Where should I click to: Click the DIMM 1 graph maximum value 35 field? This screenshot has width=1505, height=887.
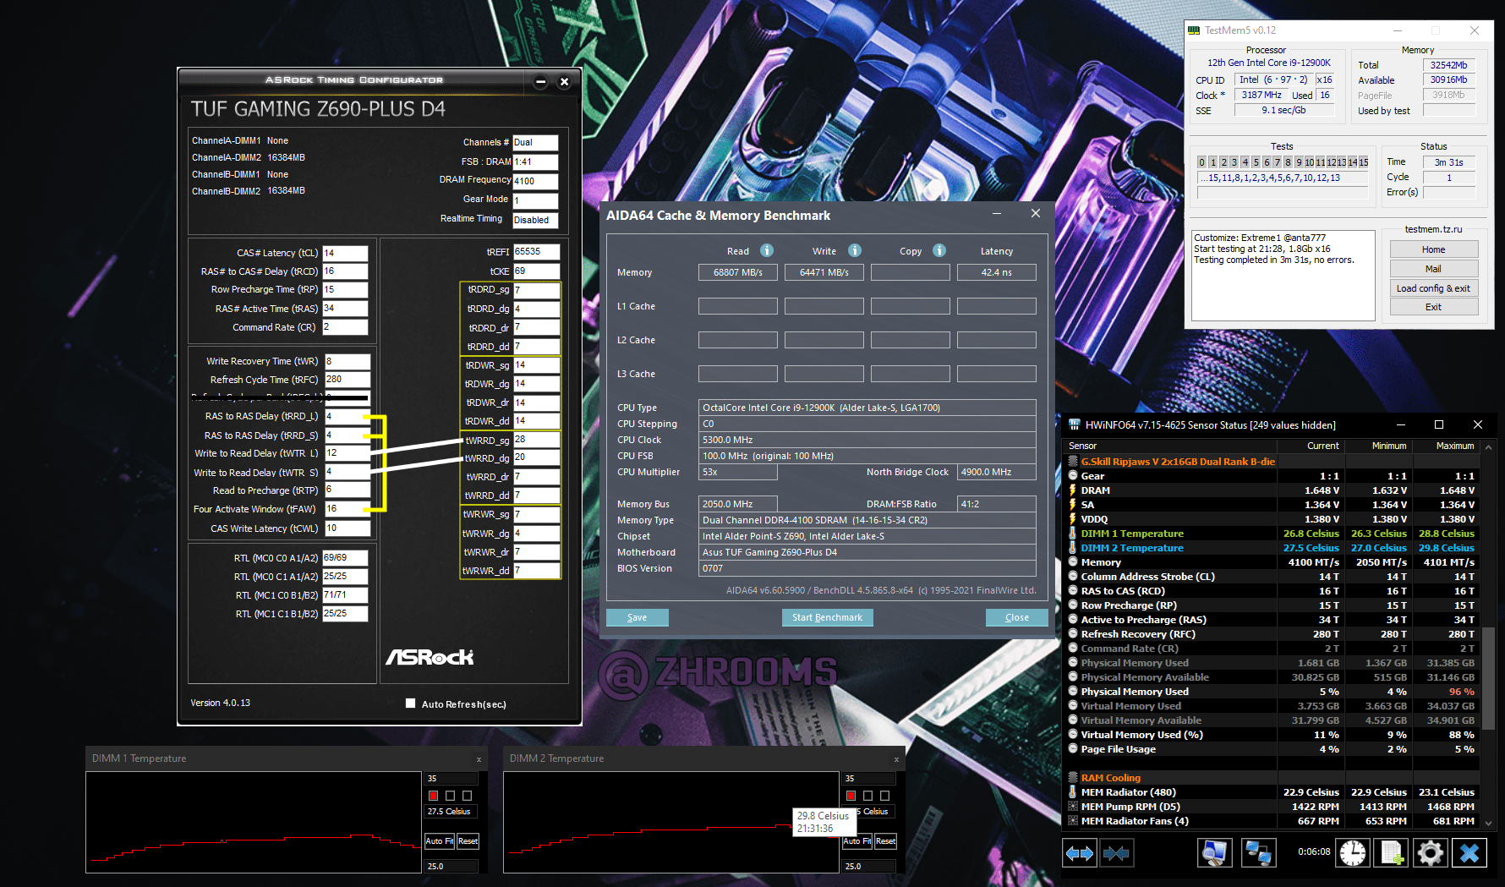pos(451,779)
